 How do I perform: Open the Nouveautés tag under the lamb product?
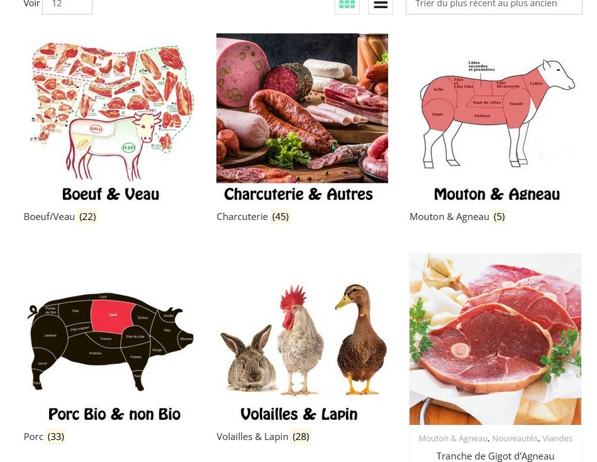click(x=515, y=438)
